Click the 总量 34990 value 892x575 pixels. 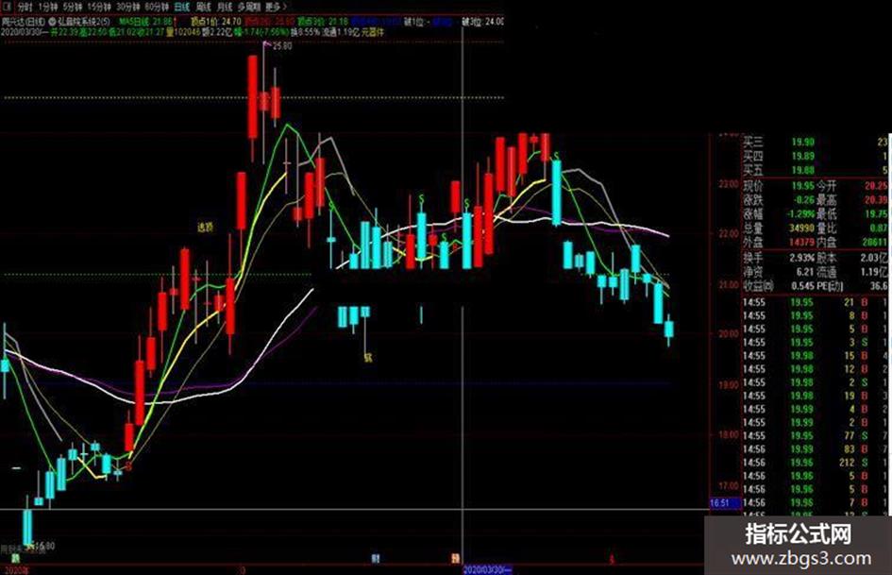(x=801, y=228)
